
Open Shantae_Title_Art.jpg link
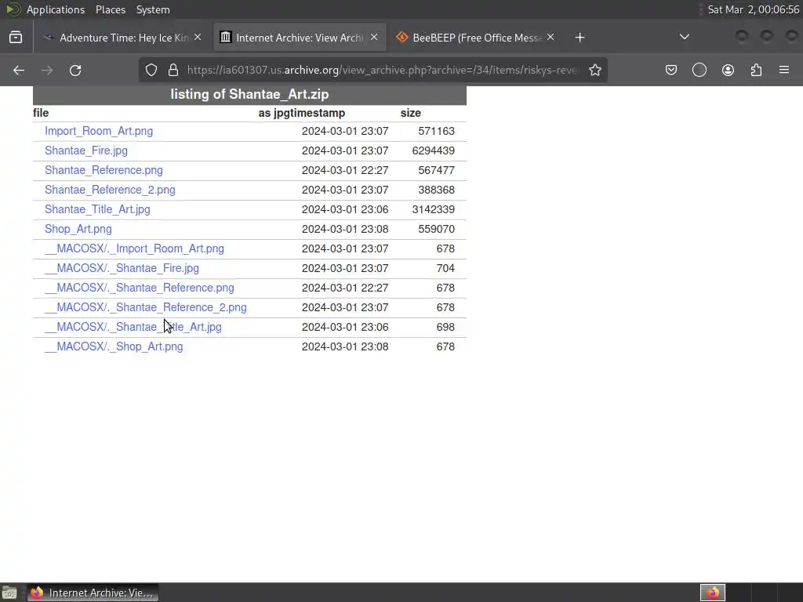97,209
